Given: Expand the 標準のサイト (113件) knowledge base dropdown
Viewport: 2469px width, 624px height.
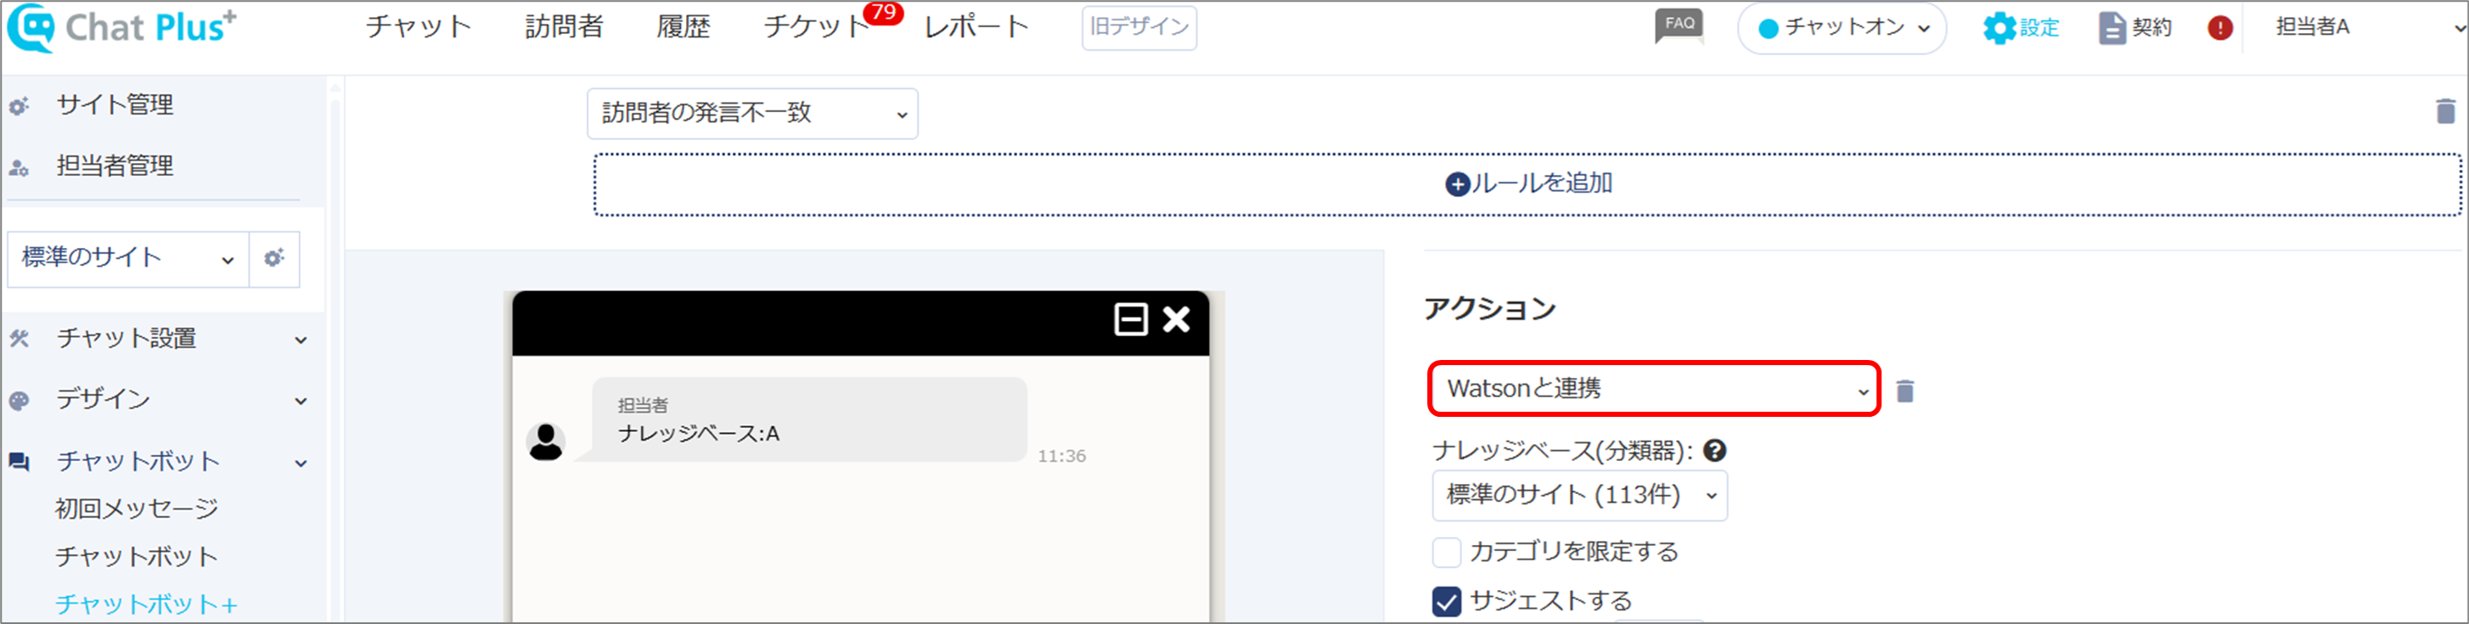Looking at the screenshot, I should (1579, 495).
